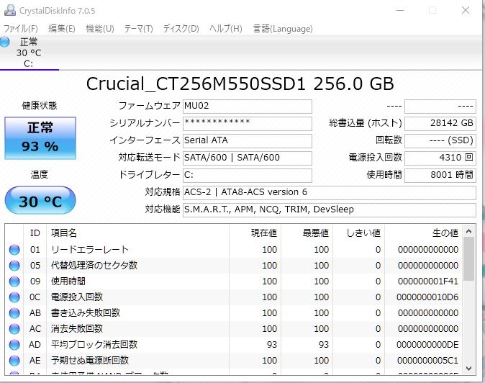This screenshot has height=383, width=485.
Task: Close the CrystalDiskInfo window
Action: pyautogui.click(x=466, y=10)
